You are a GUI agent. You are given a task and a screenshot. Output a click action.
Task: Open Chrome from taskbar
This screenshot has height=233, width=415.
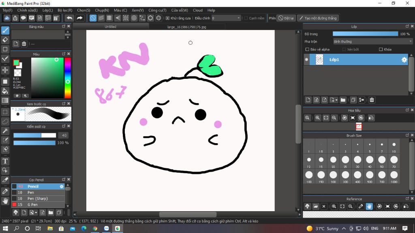point(95,229)
